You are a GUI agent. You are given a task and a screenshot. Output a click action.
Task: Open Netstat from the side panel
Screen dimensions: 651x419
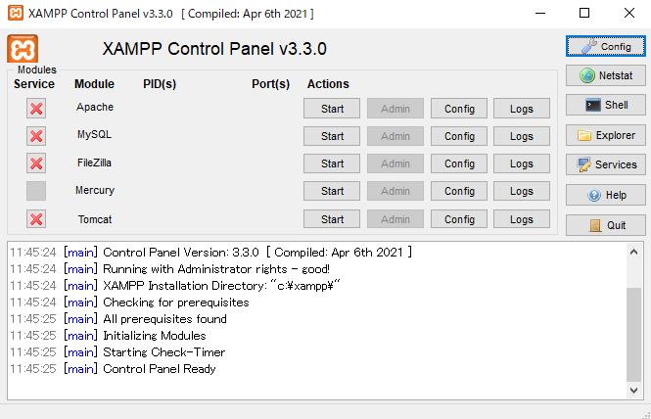pyautogui.click(x=605, y=75)
